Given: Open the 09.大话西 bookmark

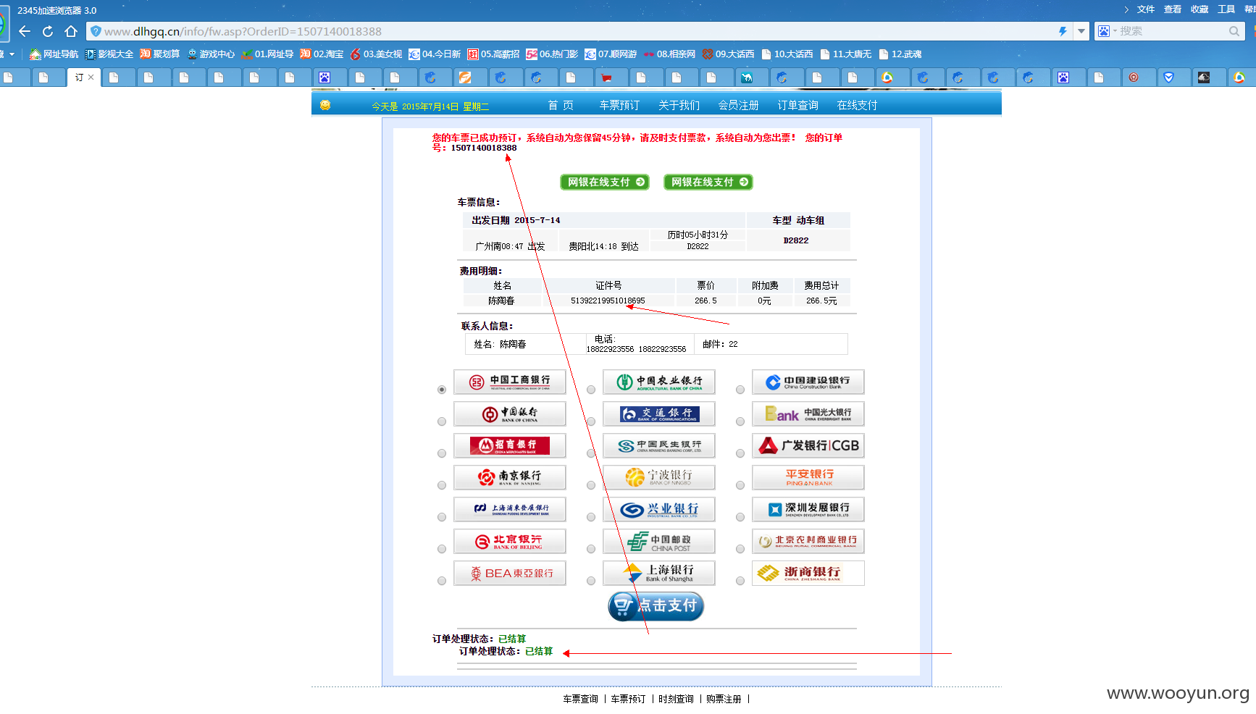Looking at the screenshot, I should [x=728, y=54].
